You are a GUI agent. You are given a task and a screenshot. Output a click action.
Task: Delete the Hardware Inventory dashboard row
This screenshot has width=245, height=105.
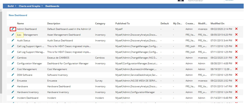[x=236, y=92]
